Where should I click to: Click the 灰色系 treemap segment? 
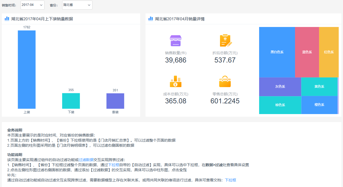(x=280, y=87)
